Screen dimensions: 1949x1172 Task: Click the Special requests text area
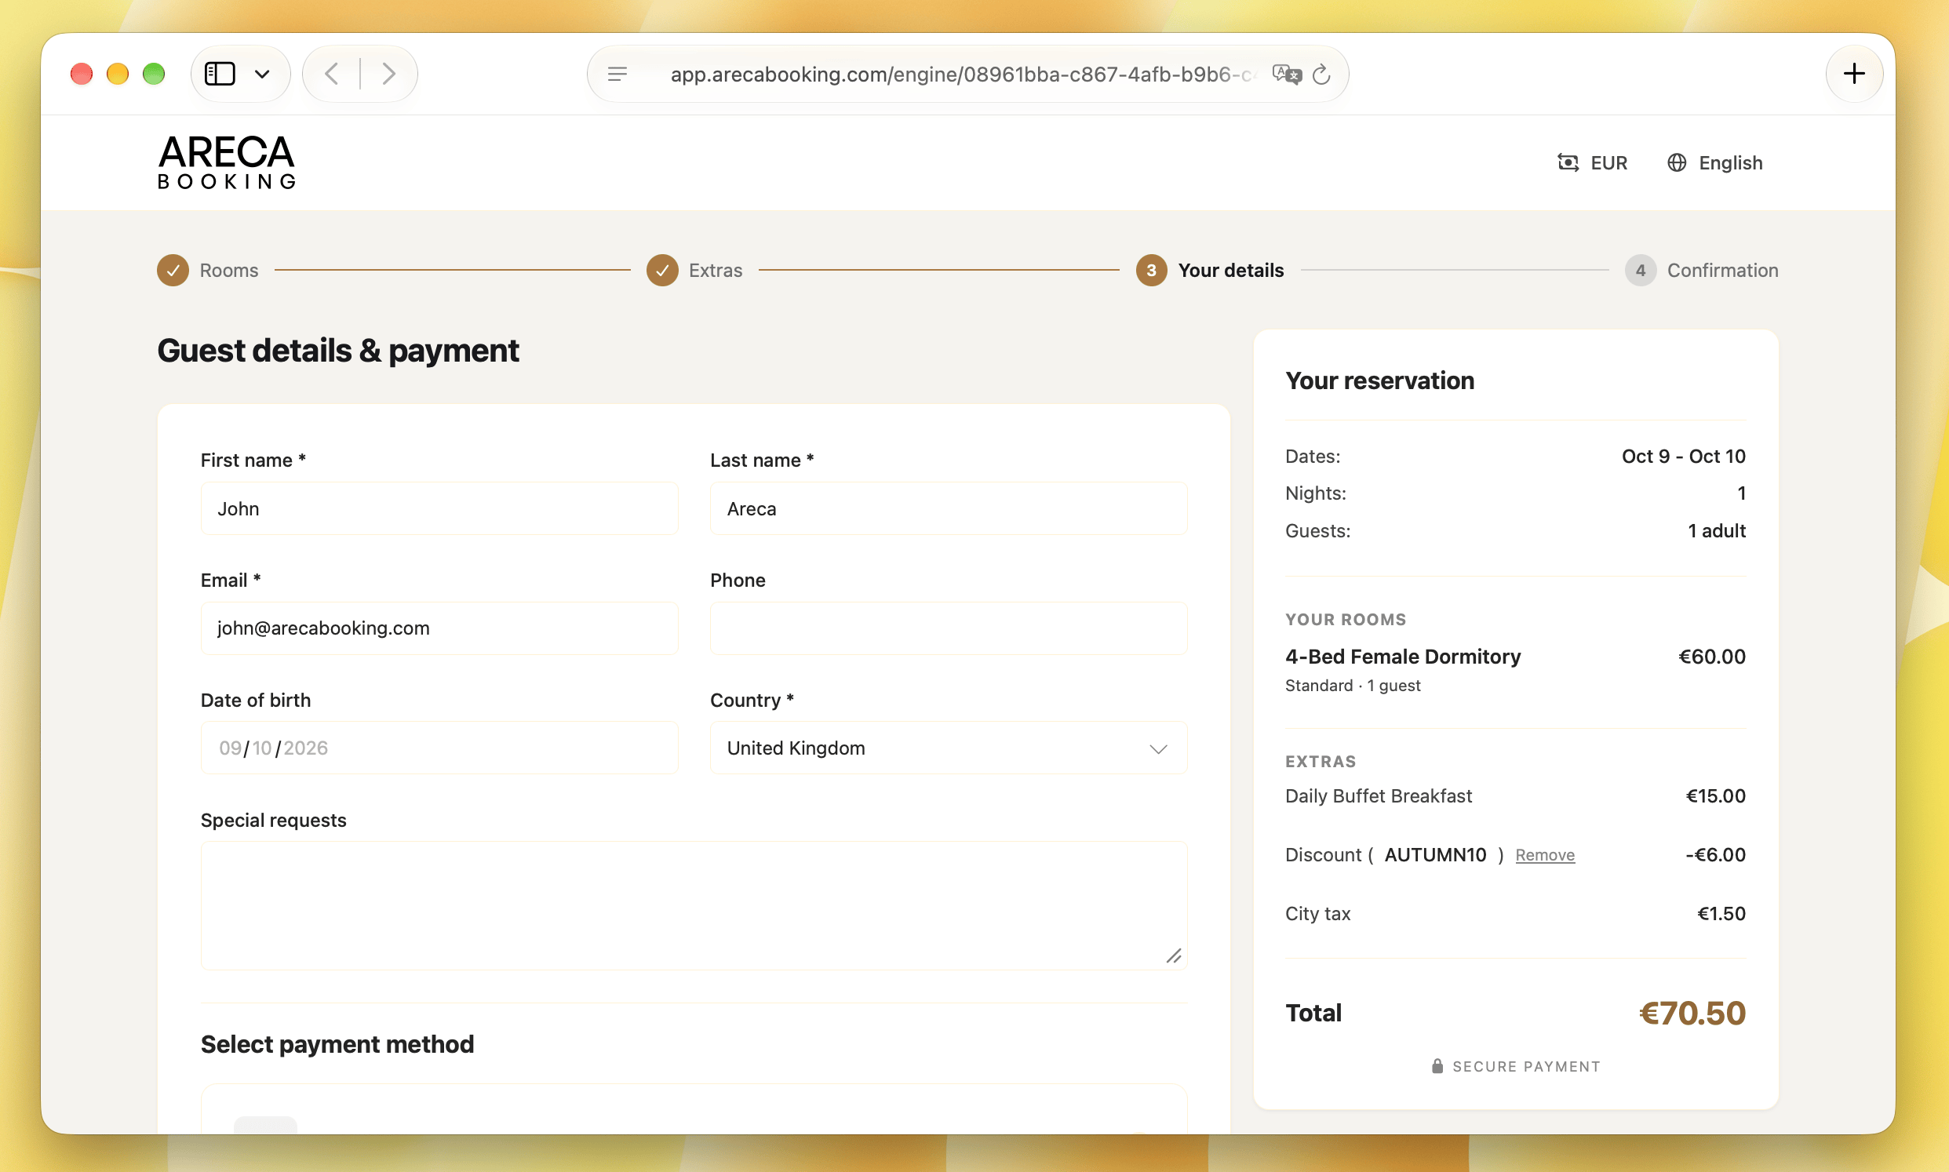point(694,905)
